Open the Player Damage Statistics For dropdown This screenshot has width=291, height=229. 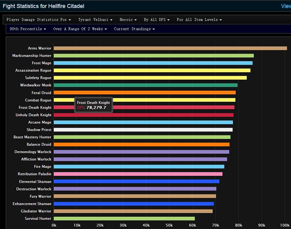39,20
